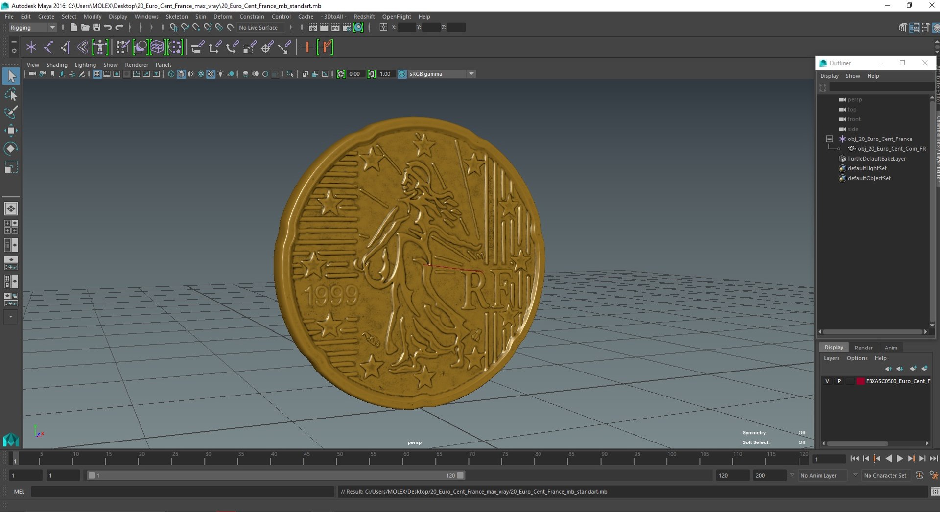Open the Layers menu in layer editor
Image resolution: width=940 pixels, height=512 pixels.
[831, 358]
